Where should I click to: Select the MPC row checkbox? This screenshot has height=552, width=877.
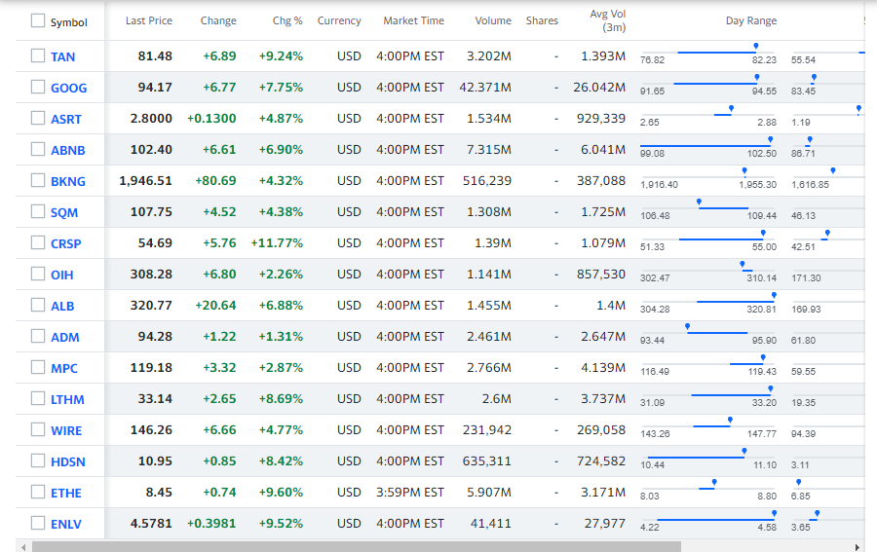37,367
